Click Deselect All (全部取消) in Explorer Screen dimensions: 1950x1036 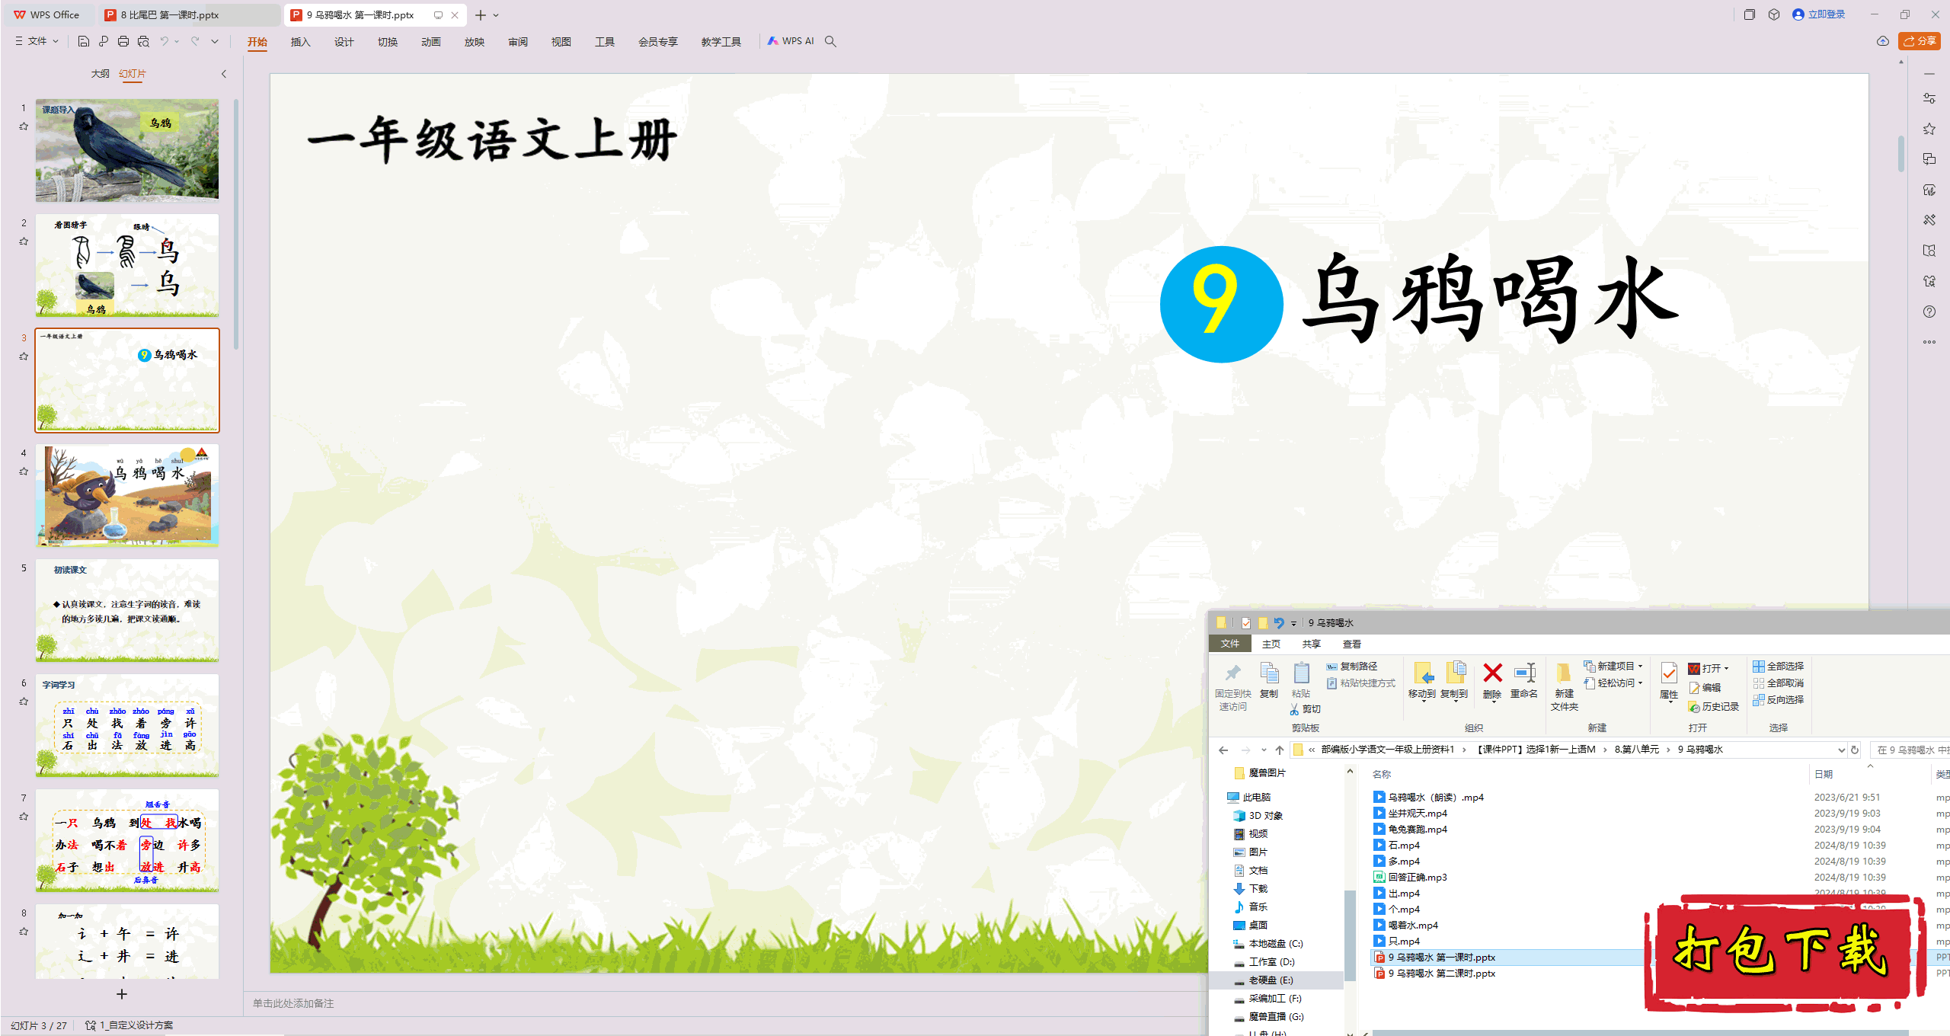[1779, 683]
